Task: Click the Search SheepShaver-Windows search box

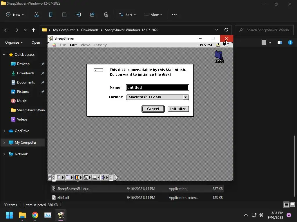Action: 264,30
